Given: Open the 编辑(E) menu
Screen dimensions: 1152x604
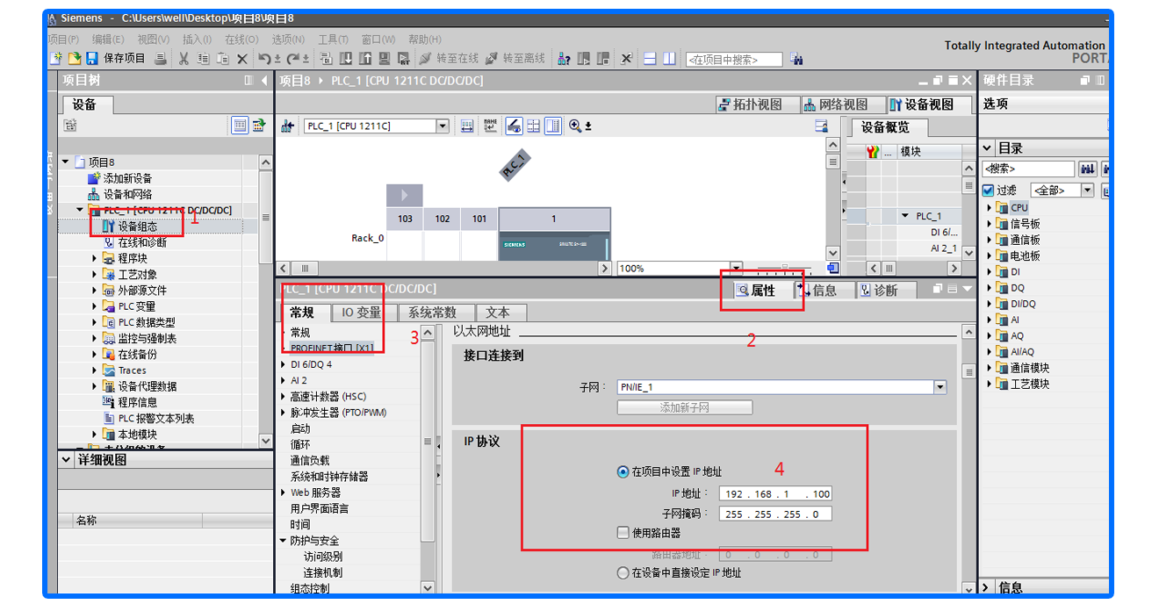Looking at the screenshot, I should click(x=108, y=40).
